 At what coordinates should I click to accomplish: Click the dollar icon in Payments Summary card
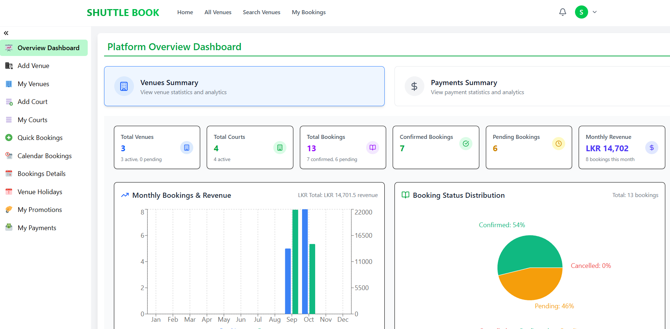tap(414, 86)
